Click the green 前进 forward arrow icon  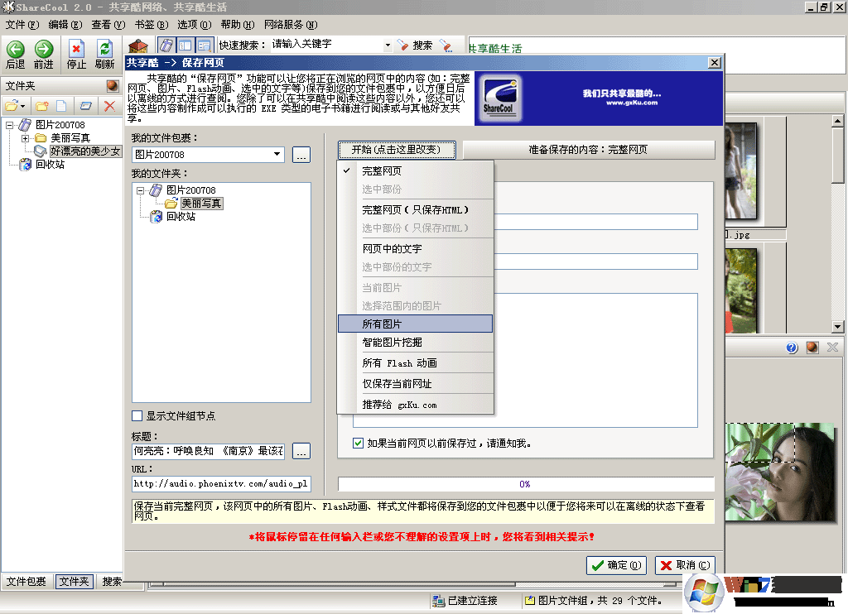pos(43,50)
